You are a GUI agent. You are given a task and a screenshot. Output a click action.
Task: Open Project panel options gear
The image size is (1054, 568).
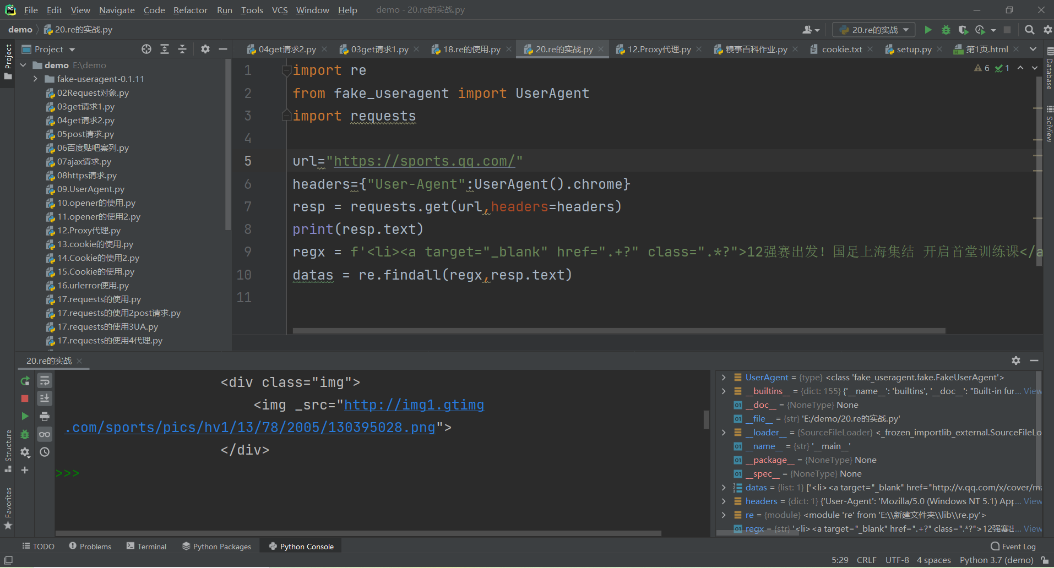point(205,49)
